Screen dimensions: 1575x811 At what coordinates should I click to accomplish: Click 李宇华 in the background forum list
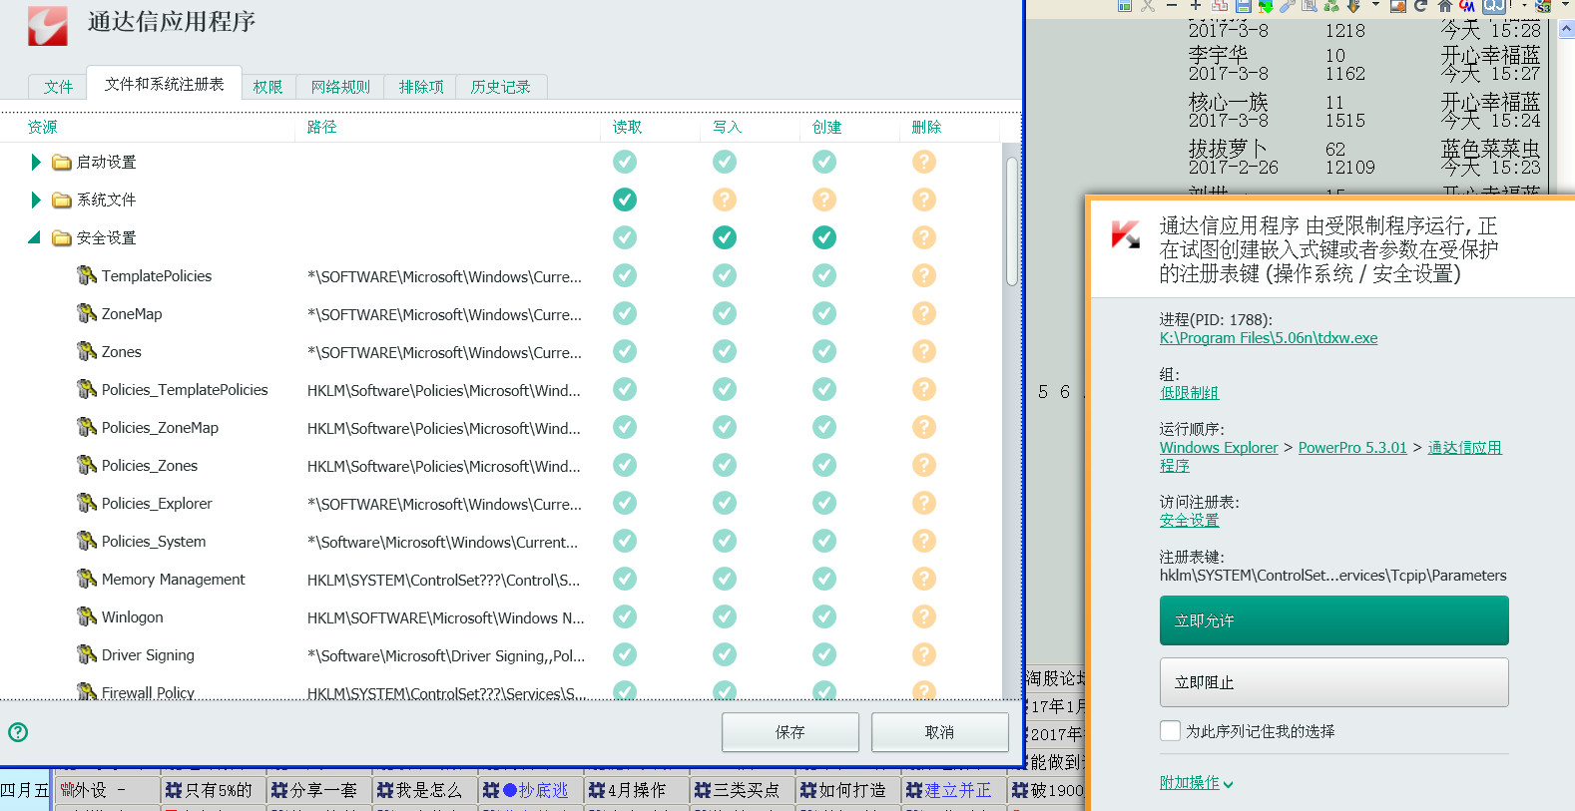pos(1218,55)
